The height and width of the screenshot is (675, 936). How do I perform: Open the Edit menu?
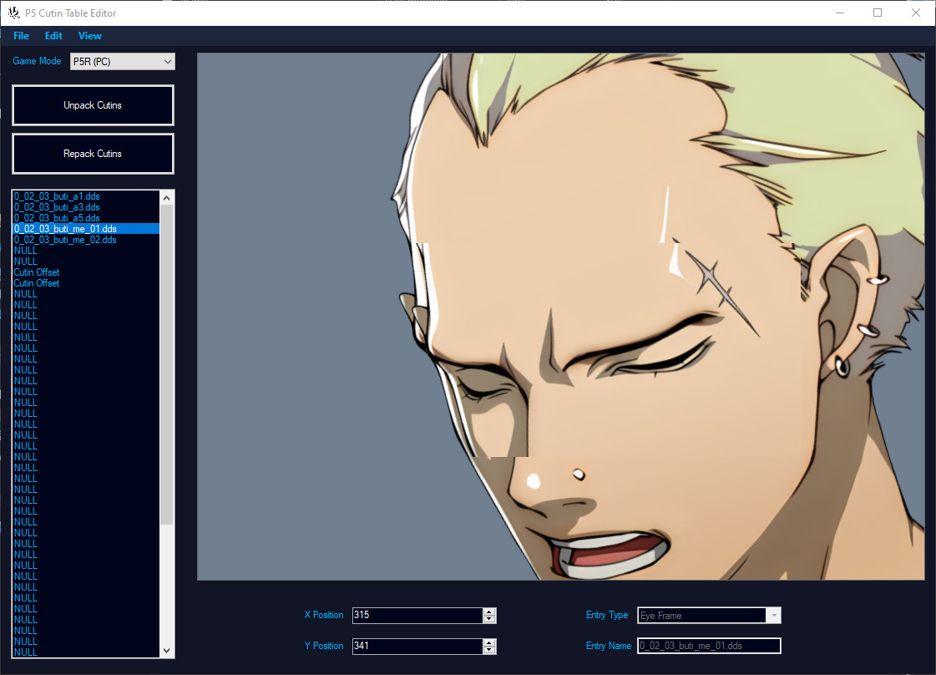(x=53, y=35)
